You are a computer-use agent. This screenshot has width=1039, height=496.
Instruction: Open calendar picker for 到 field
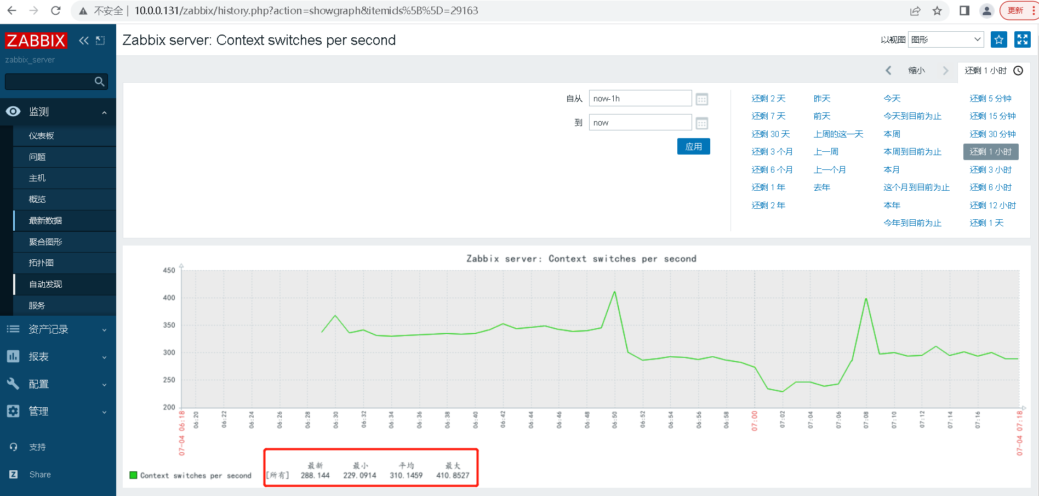[702, 123]
